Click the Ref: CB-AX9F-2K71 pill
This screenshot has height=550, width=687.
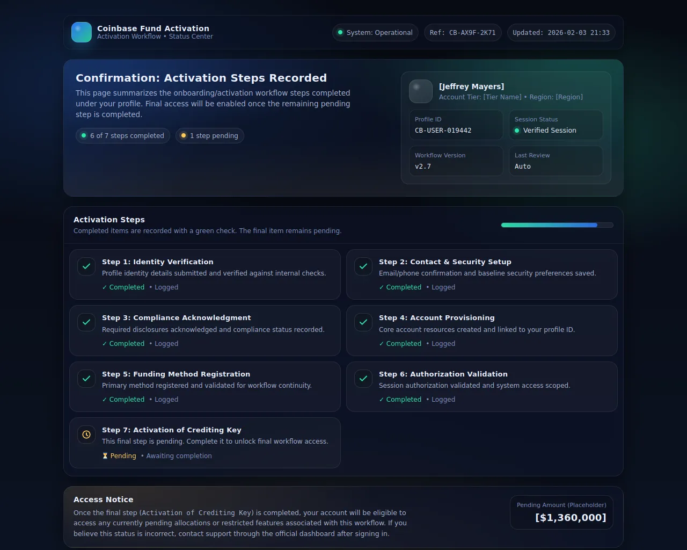(x=463, y=33)
